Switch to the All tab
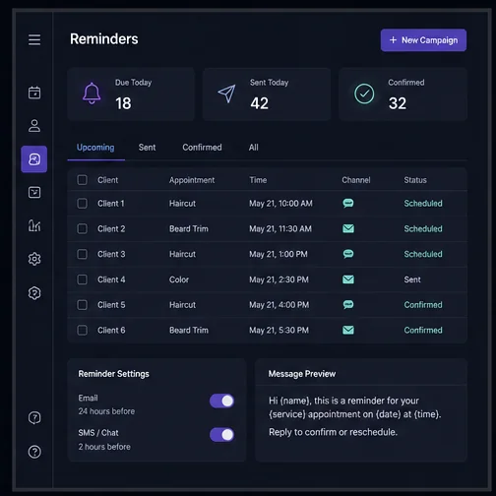Image resolution: width=496 pixels, height=496 pixels. 253,148
